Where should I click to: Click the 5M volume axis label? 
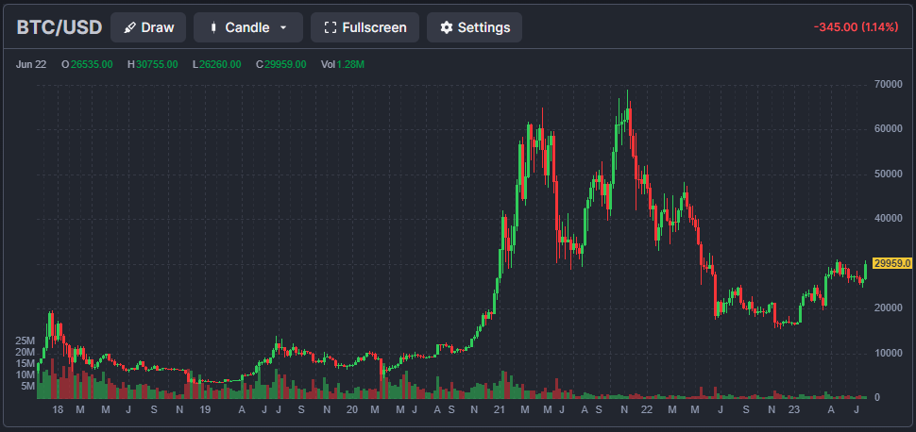click(28, 386)
